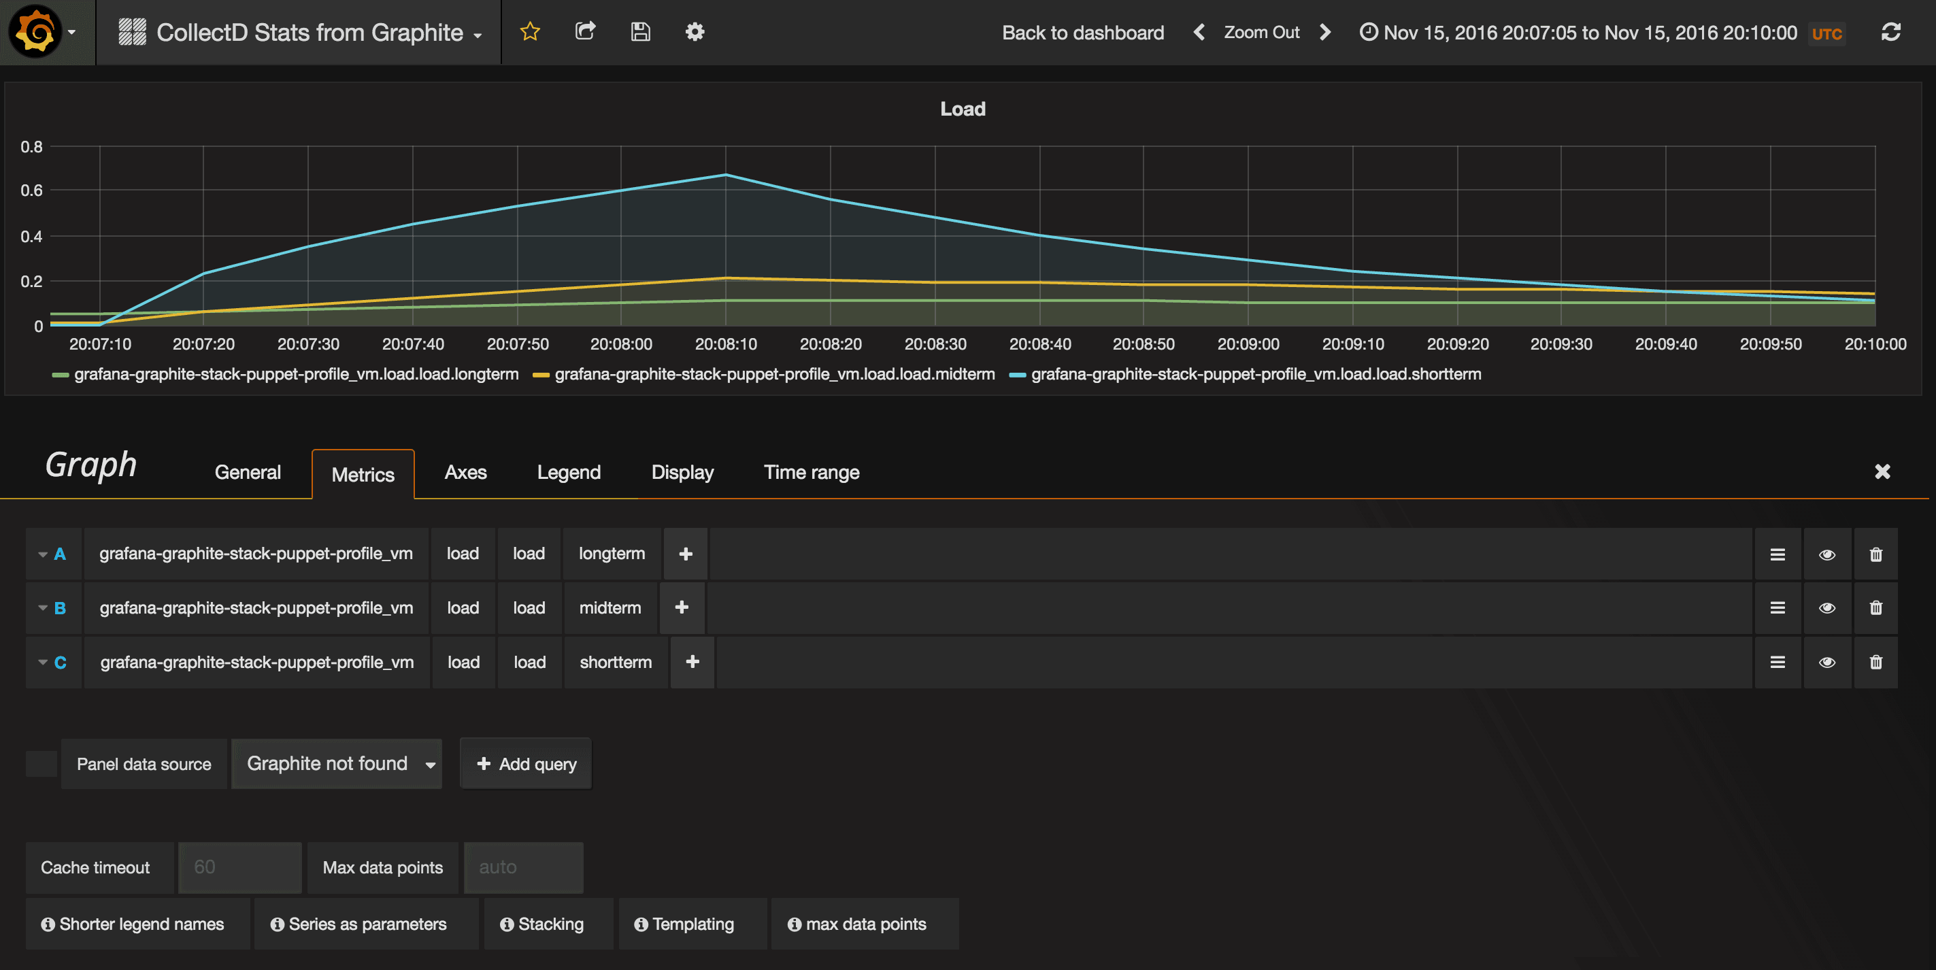This screenshot has width=1936, height=970.
Task: Refresh the dashboard with refresh icon
Action: tap(1892, 31)
